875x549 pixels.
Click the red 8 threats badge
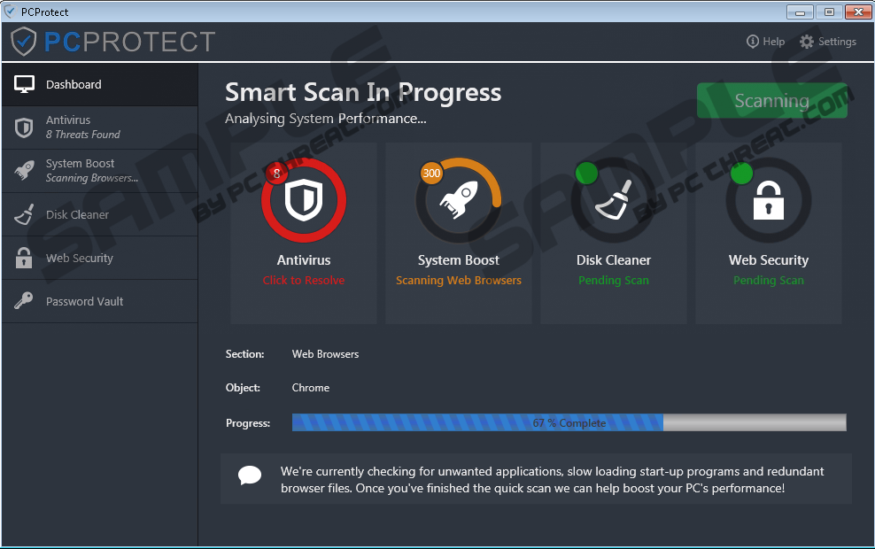click(x=276, y=174)
